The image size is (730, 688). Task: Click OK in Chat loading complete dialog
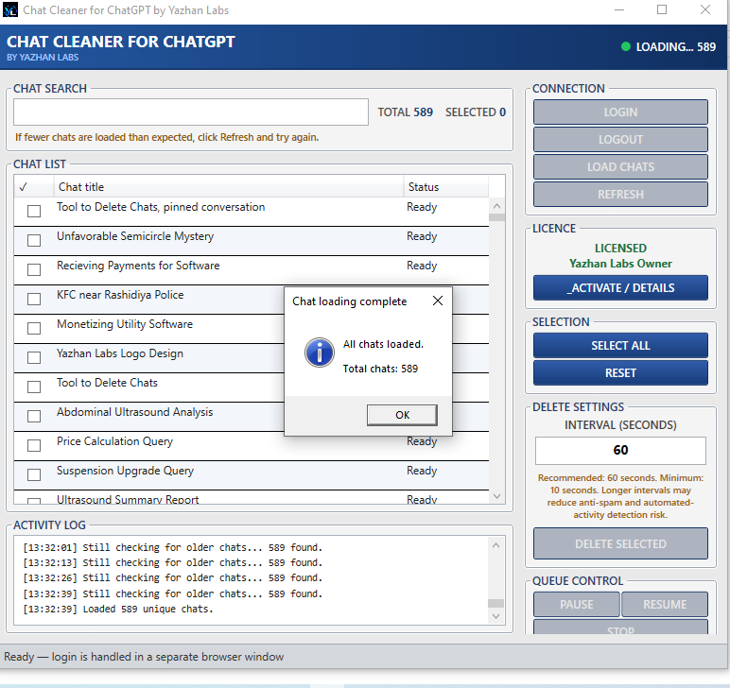[x=402, y=415]
